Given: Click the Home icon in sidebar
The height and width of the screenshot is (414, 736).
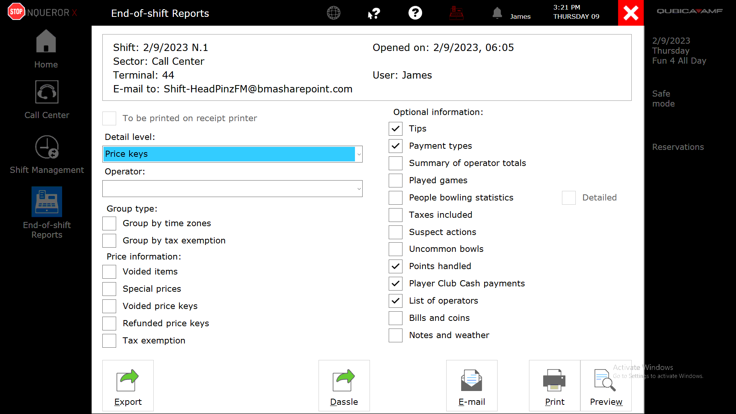Looking at the screenshot, I should coord(46,41).
